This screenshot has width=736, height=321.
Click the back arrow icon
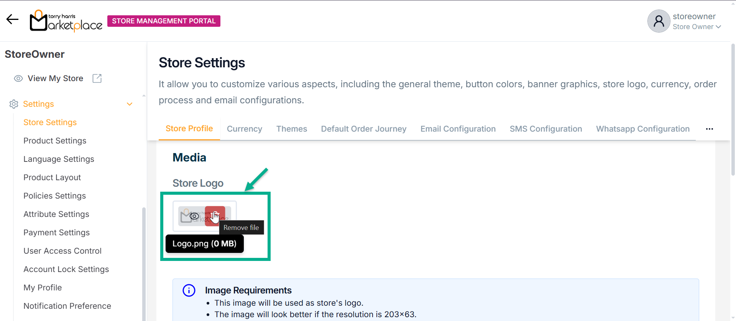(12, 20)
